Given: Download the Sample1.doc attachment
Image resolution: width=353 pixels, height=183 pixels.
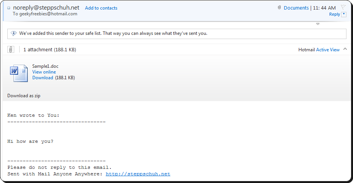Looking at the screenshot, I should pos(43,78).
